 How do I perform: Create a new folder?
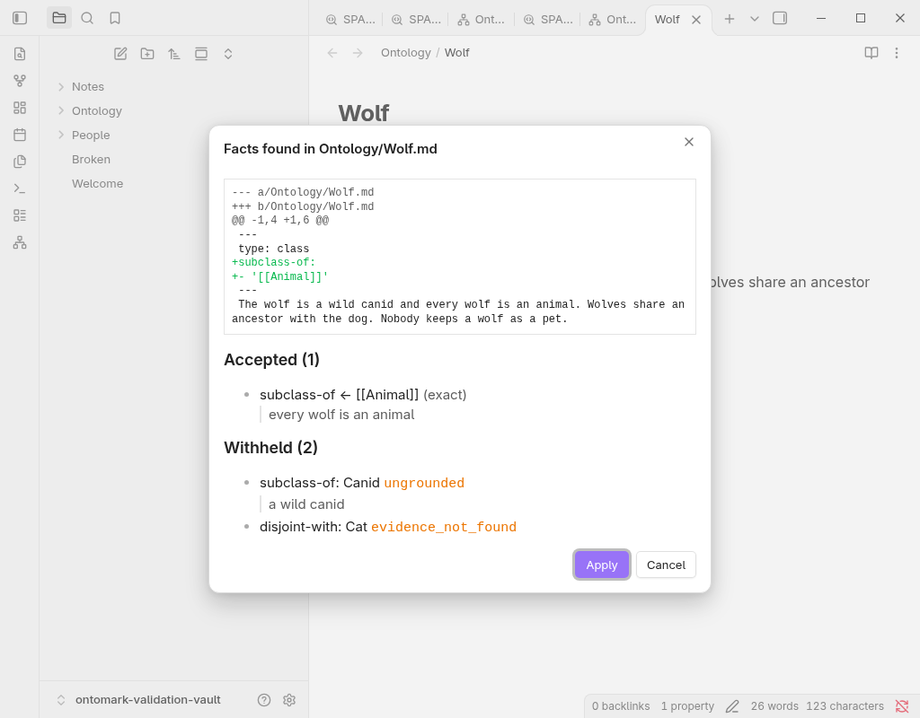[147, 54]
